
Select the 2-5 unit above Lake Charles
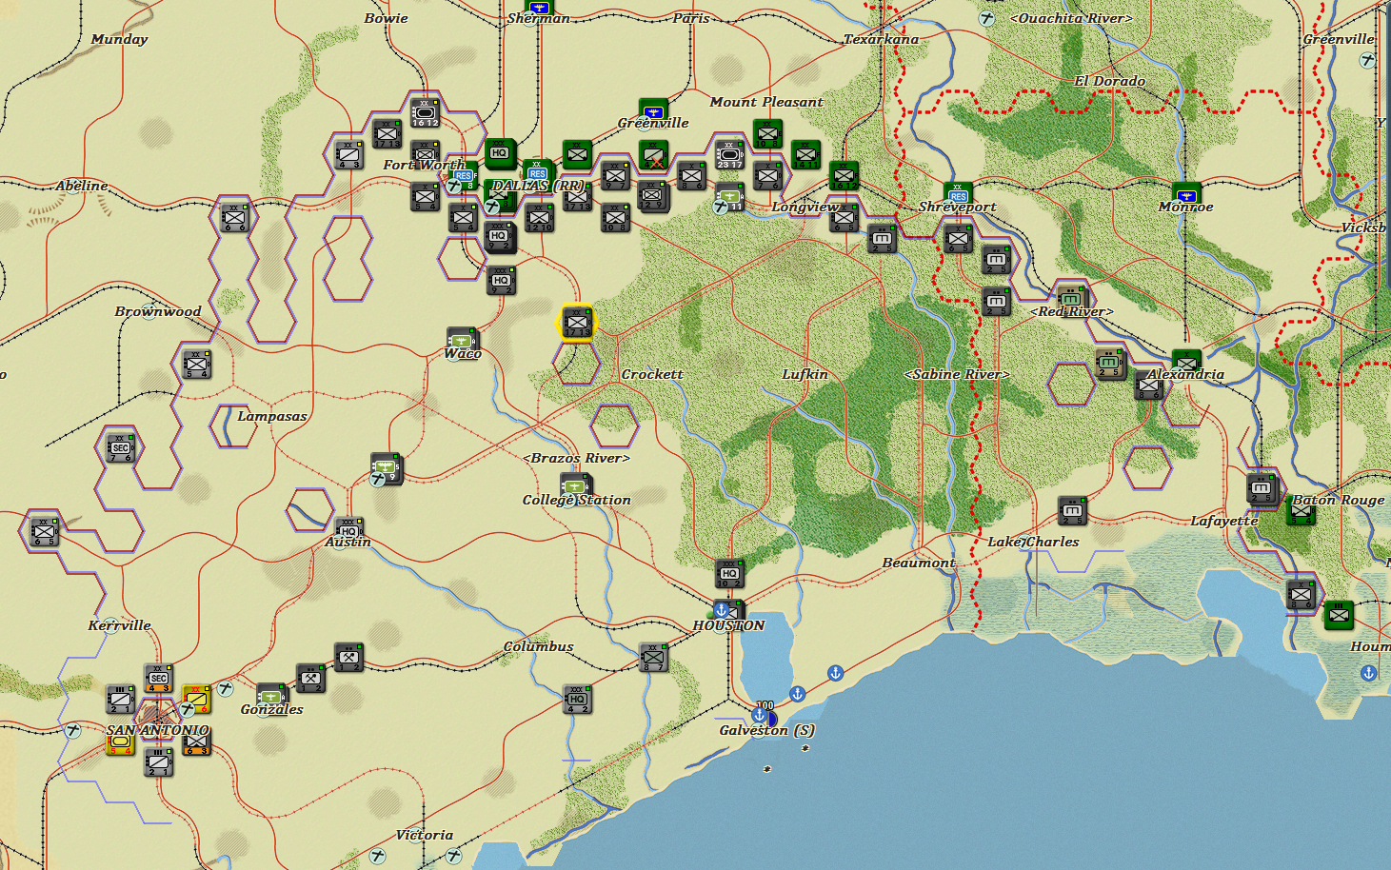[x=1072, y=511]
